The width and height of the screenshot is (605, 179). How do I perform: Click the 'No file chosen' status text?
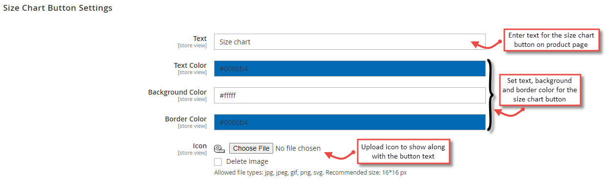tap(298, 148)
